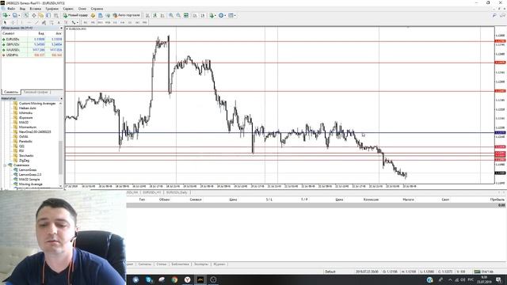507x285 pixels.
Task: Close the Market Watch panel
Action: pyautogui.click(x=62, y=28)
